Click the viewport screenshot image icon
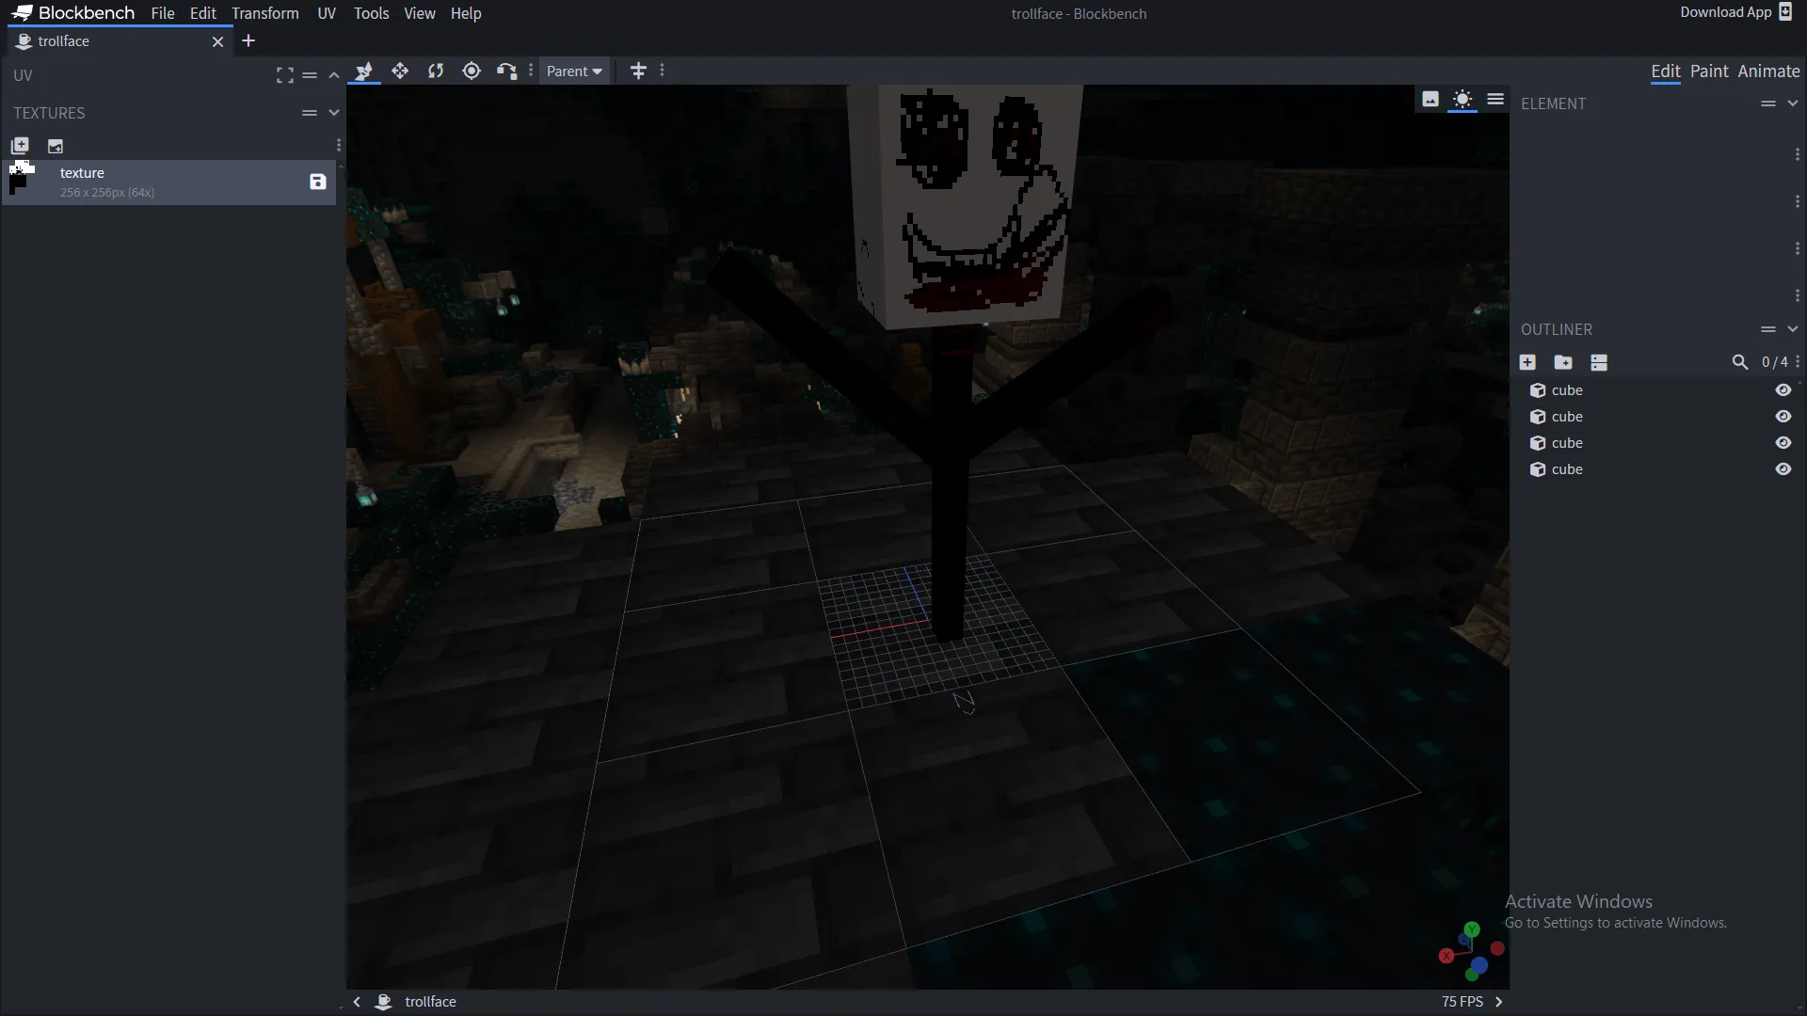 1431,100
